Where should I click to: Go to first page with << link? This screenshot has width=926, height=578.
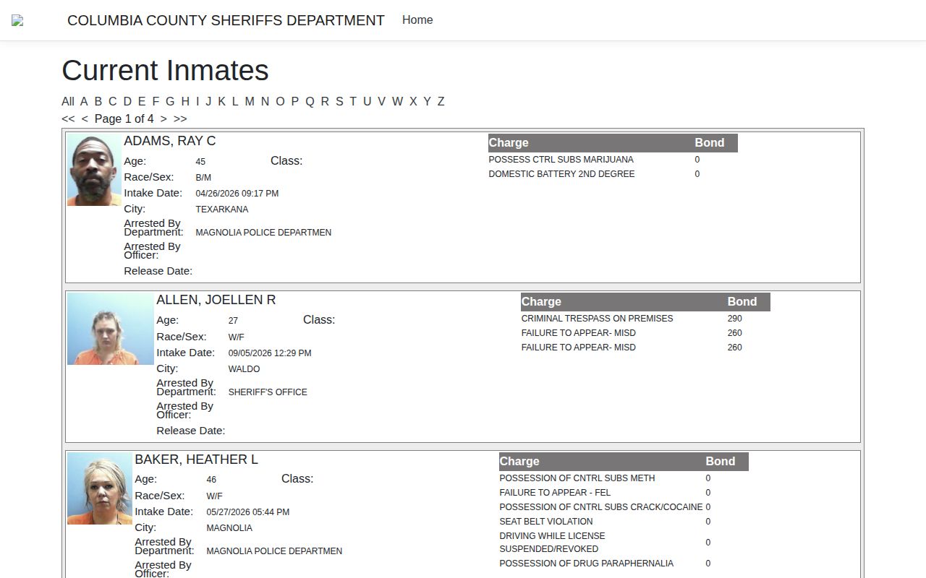tap(68, 118)
